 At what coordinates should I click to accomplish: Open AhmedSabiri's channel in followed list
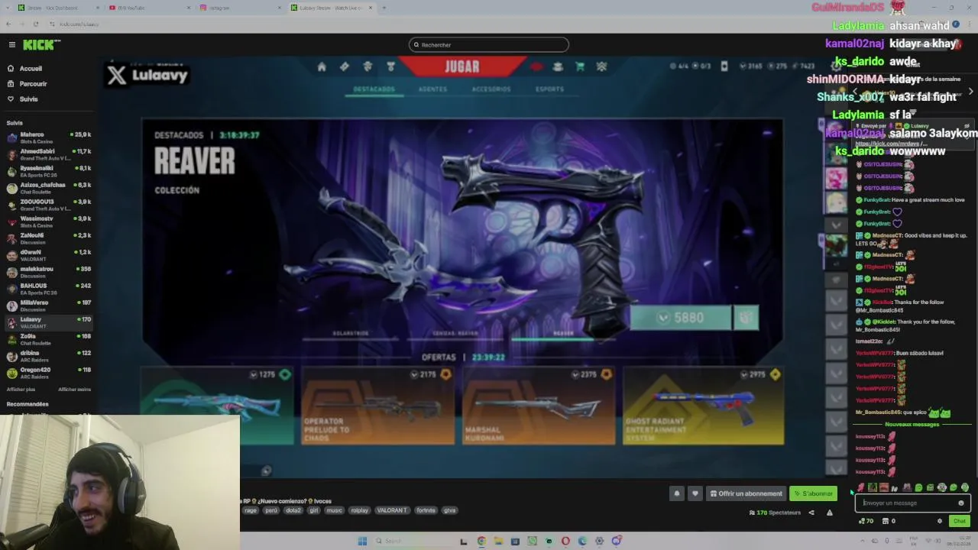coord(48,154)
